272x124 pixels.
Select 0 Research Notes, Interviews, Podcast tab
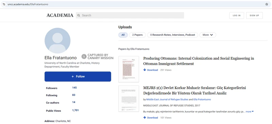(173, 35)
